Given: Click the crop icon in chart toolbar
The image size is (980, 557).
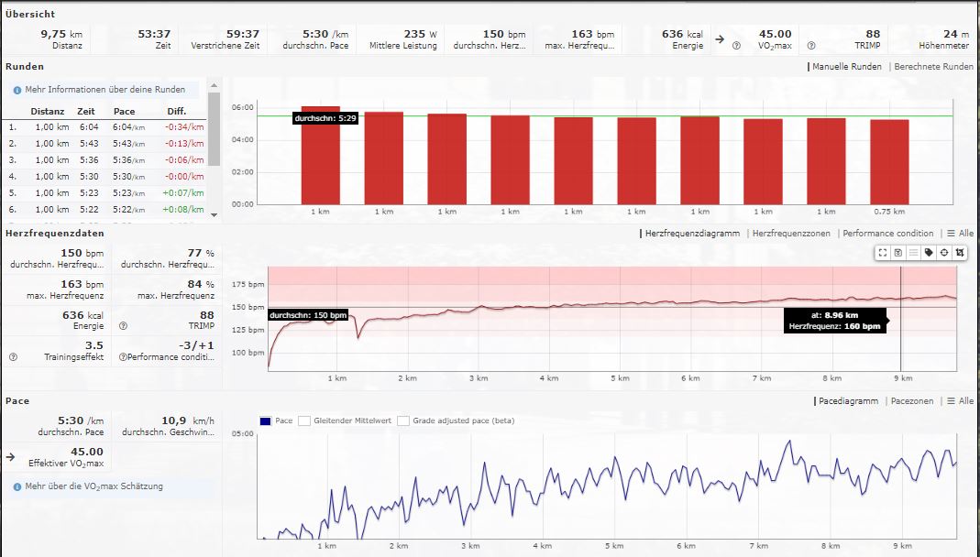Looking at the screenshot, I should point(960,252).
